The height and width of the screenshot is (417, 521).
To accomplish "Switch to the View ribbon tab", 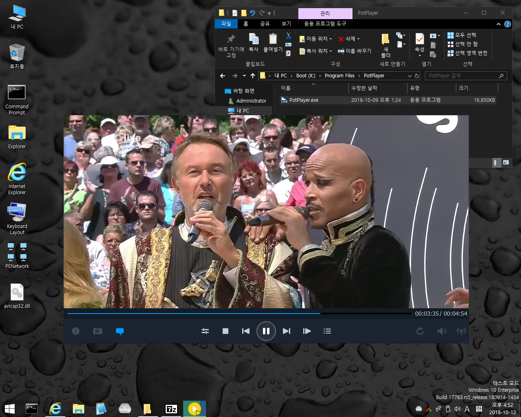I will (287, 24).
